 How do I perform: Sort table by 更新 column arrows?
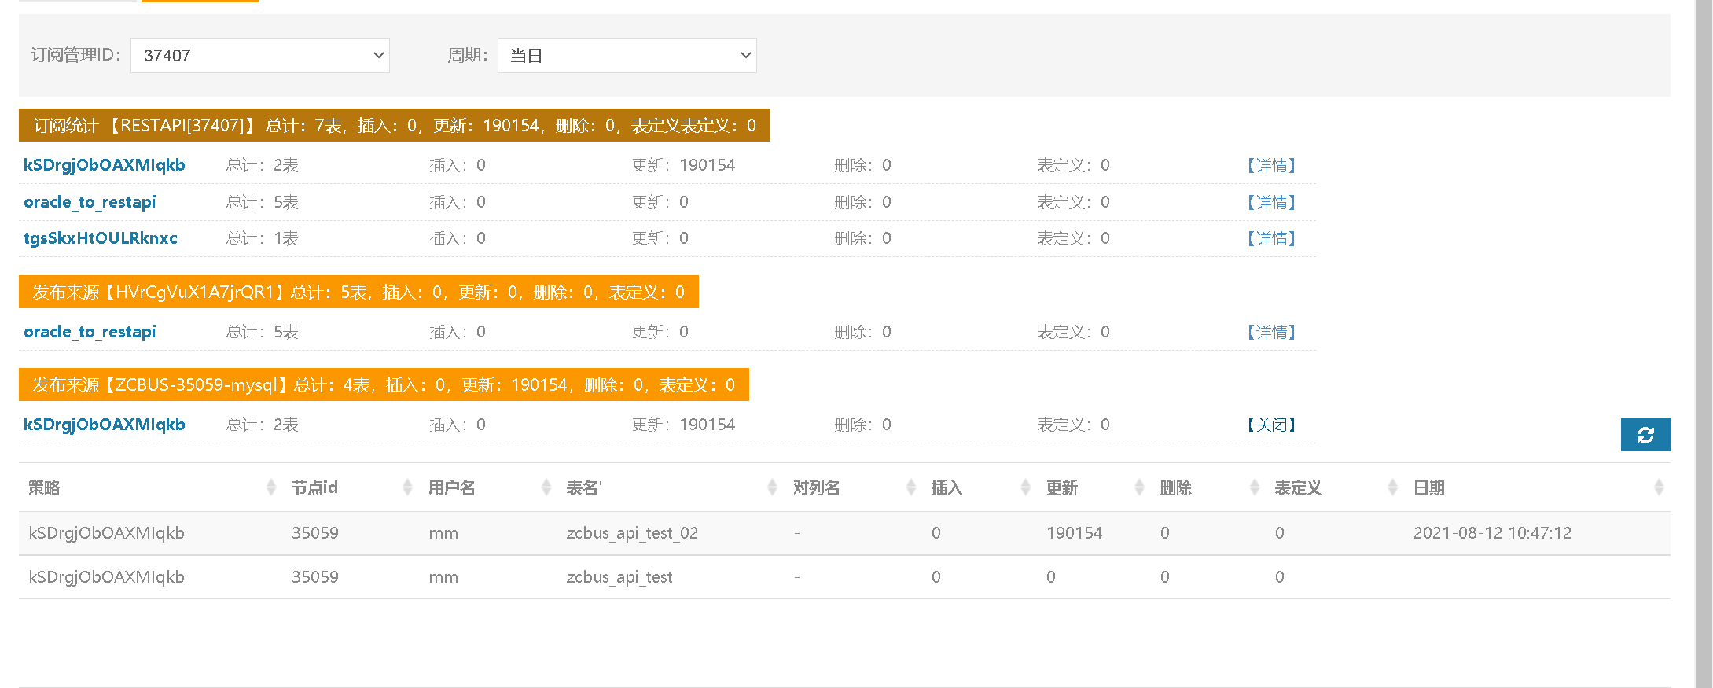coord(1139,487)
